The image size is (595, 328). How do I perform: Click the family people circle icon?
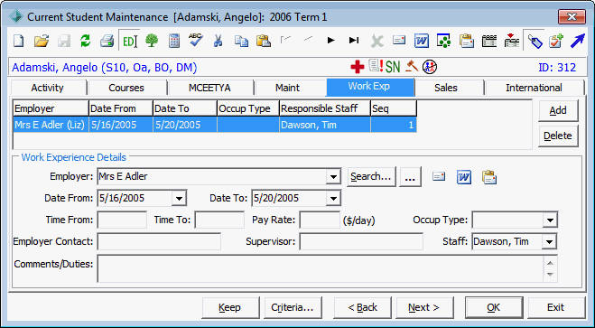click(x=430, y=67)
